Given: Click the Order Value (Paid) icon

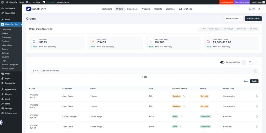Looking at the screenshot, I should point(208,41).
